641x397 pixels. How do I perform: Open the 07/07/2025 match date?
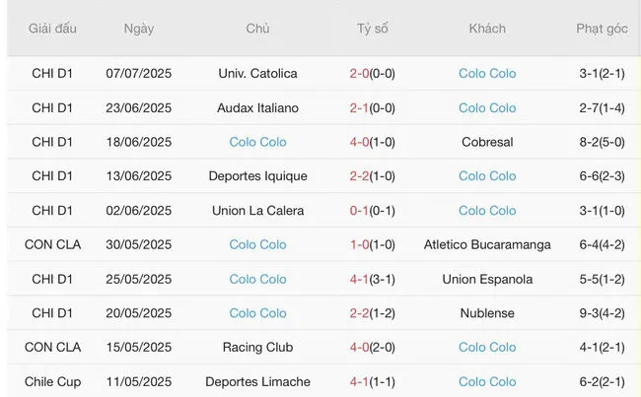click(x=139, y=73)
